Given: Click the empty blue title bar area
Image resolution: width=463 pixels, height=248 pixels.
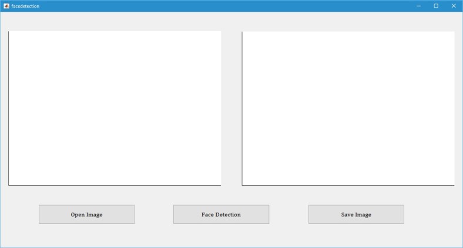Looking at the screenshot, I should coord(223,6).
